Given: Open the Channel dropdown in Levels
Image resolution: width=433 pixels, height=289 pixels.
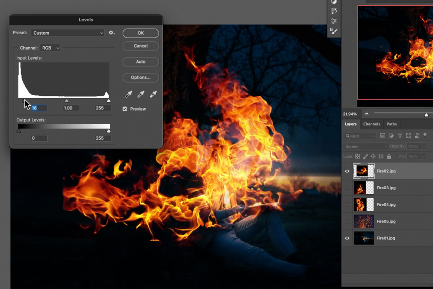Looking at the screenshot, I should (x=50, y=48).
